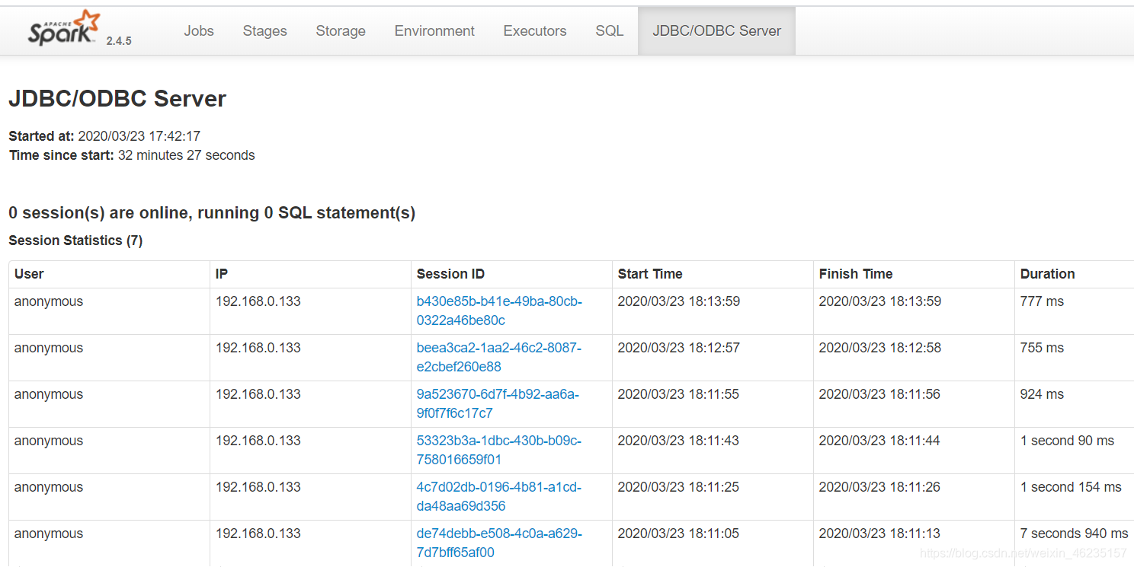Screen dimensions: 1134x567
Task: Open session 9a523670-6d7f-4b92-aa6a-9f0f7f6c17c7 link
Action: pyautogui.click(x=498, y=403)
